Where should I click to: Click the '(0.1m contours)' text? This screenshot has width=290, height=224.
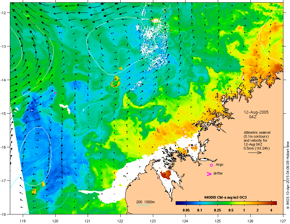pyautogui.click(x=256, y=136)
